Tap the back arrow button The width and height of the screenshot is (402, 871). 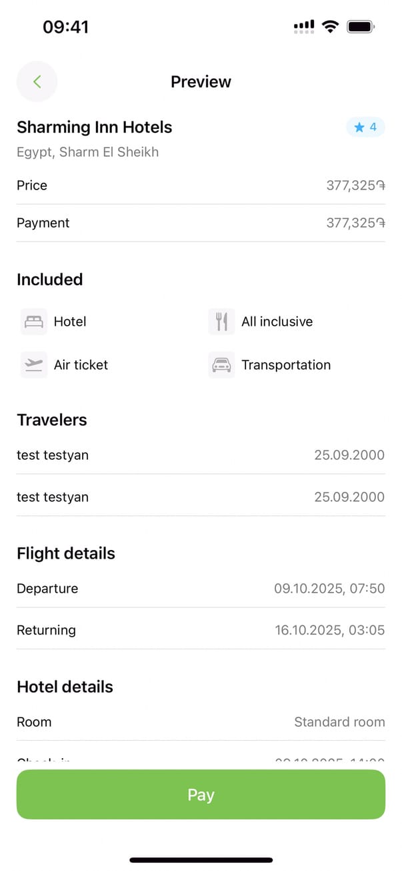tap(37, 81)
